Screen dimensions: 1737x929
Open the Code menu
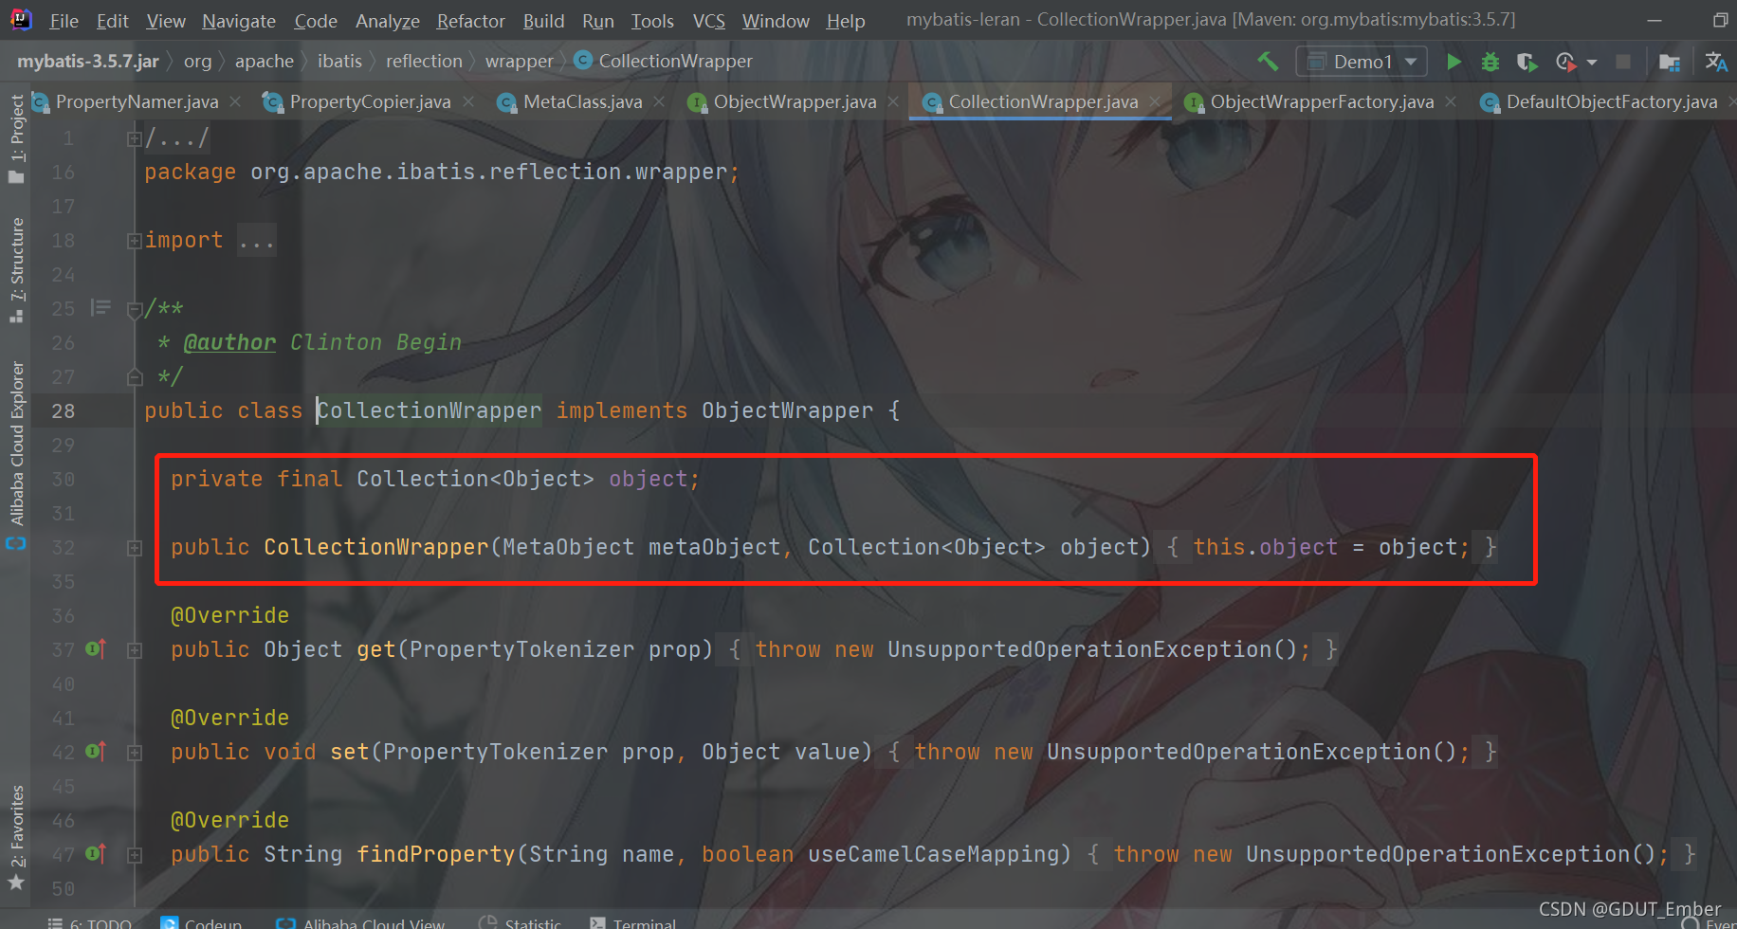coord(315,21)
